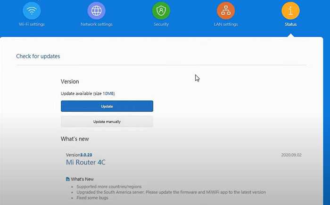Click the LAN settings tab label
The image size is (330, 205).
coord(226,24)
